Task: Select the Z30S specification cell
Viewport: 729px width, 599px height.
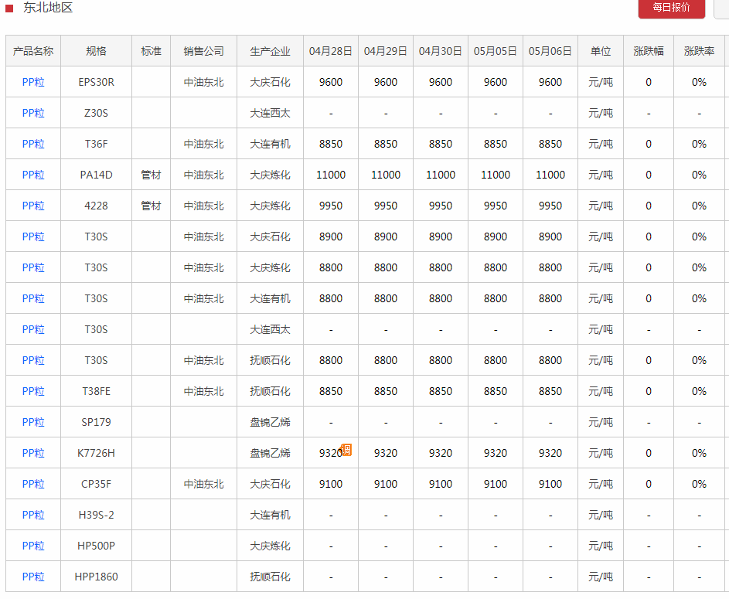Action: click(x=96, y=113)
